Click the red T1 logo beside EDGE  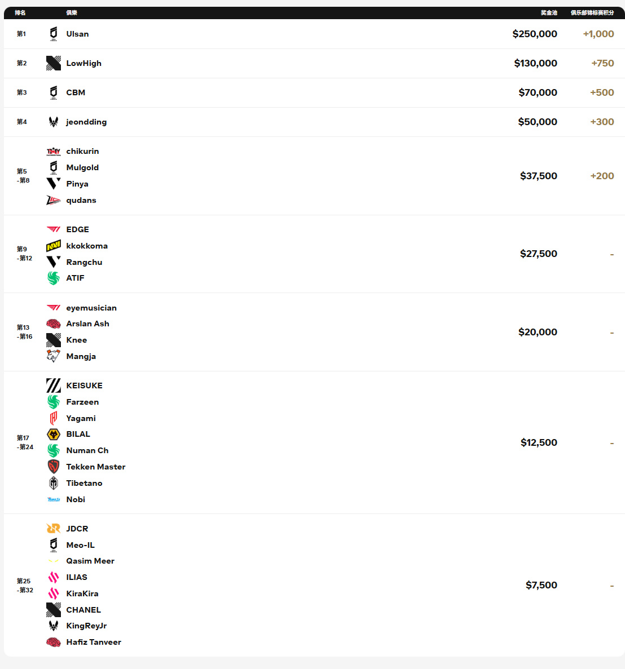pos(54,229)
